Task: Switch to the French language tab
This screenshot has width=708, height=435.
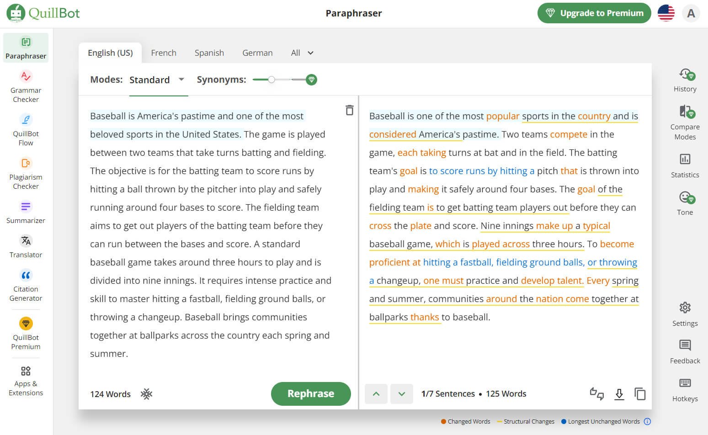Action: (x=164, y=53)
